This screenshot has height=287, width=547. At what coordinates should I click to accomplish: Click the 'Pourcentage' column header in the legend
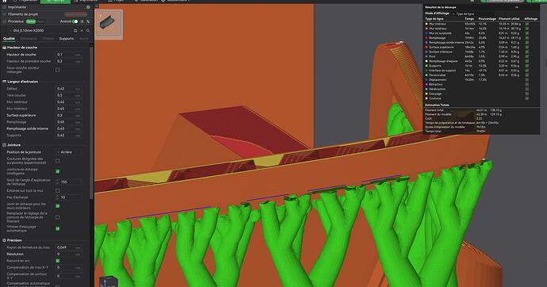487,19
